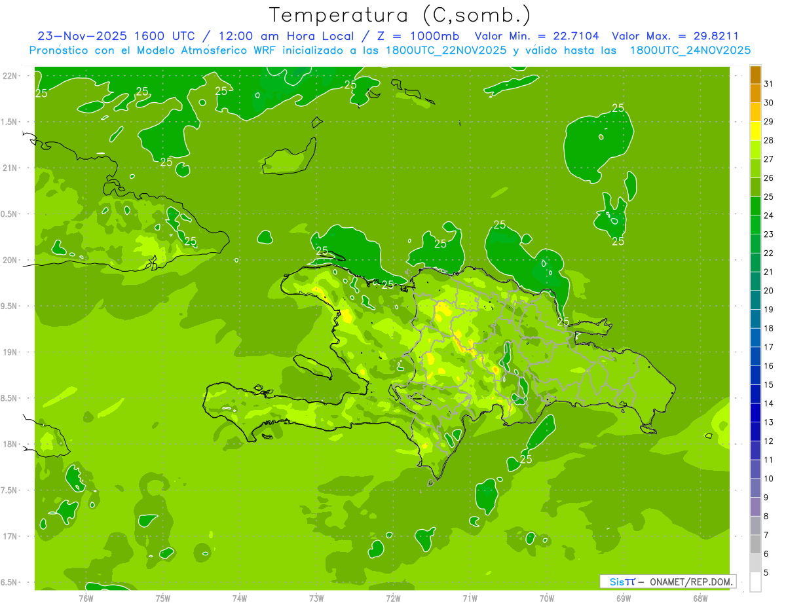Image resolution: width=786 pixels, height=607 pixels.
Task: Click the "21N" latitude axis label
Action: 10,168
